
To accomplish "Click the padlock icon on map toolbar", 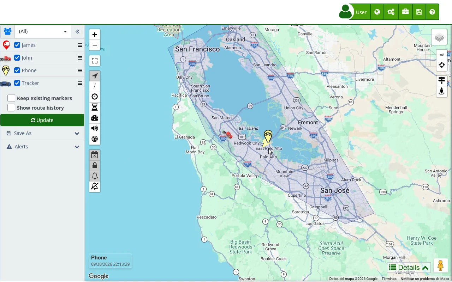I will pyautogui.click(x=95, y=165).
